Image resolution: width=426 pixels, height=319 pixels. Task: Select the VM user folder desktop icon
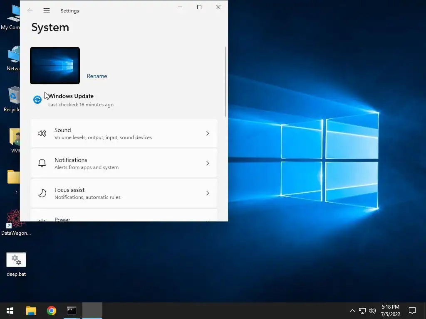pyautogui.click(x=15, y=141)
